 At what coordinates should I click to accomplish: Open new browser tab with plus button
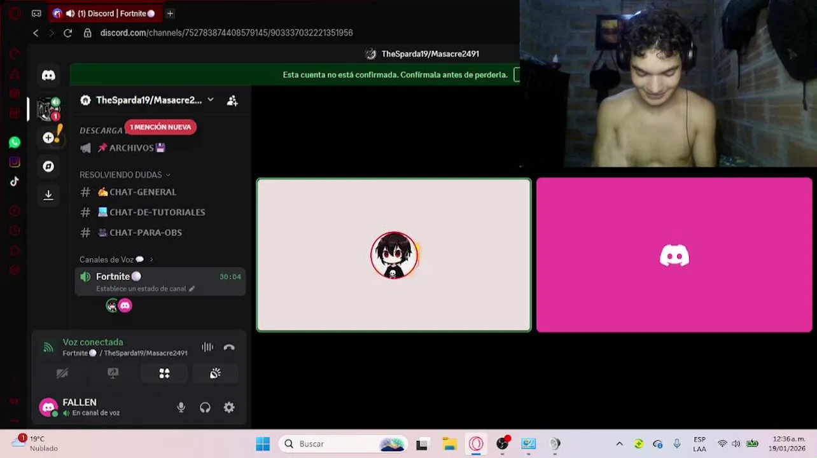click(x=170, y=13)
